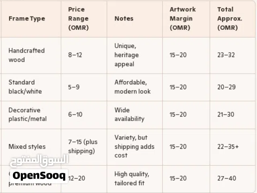Screen dimensions: 257x193
Task: Click the Unique, heritage appeal note
Action: click(126, 55)
